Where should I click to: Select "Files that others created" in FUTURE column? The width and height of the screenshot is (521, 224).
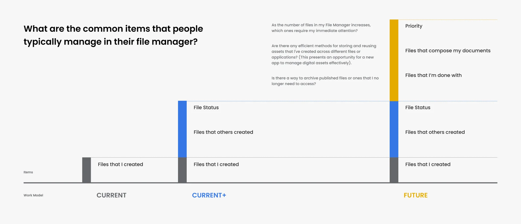(x=435, y=132)
